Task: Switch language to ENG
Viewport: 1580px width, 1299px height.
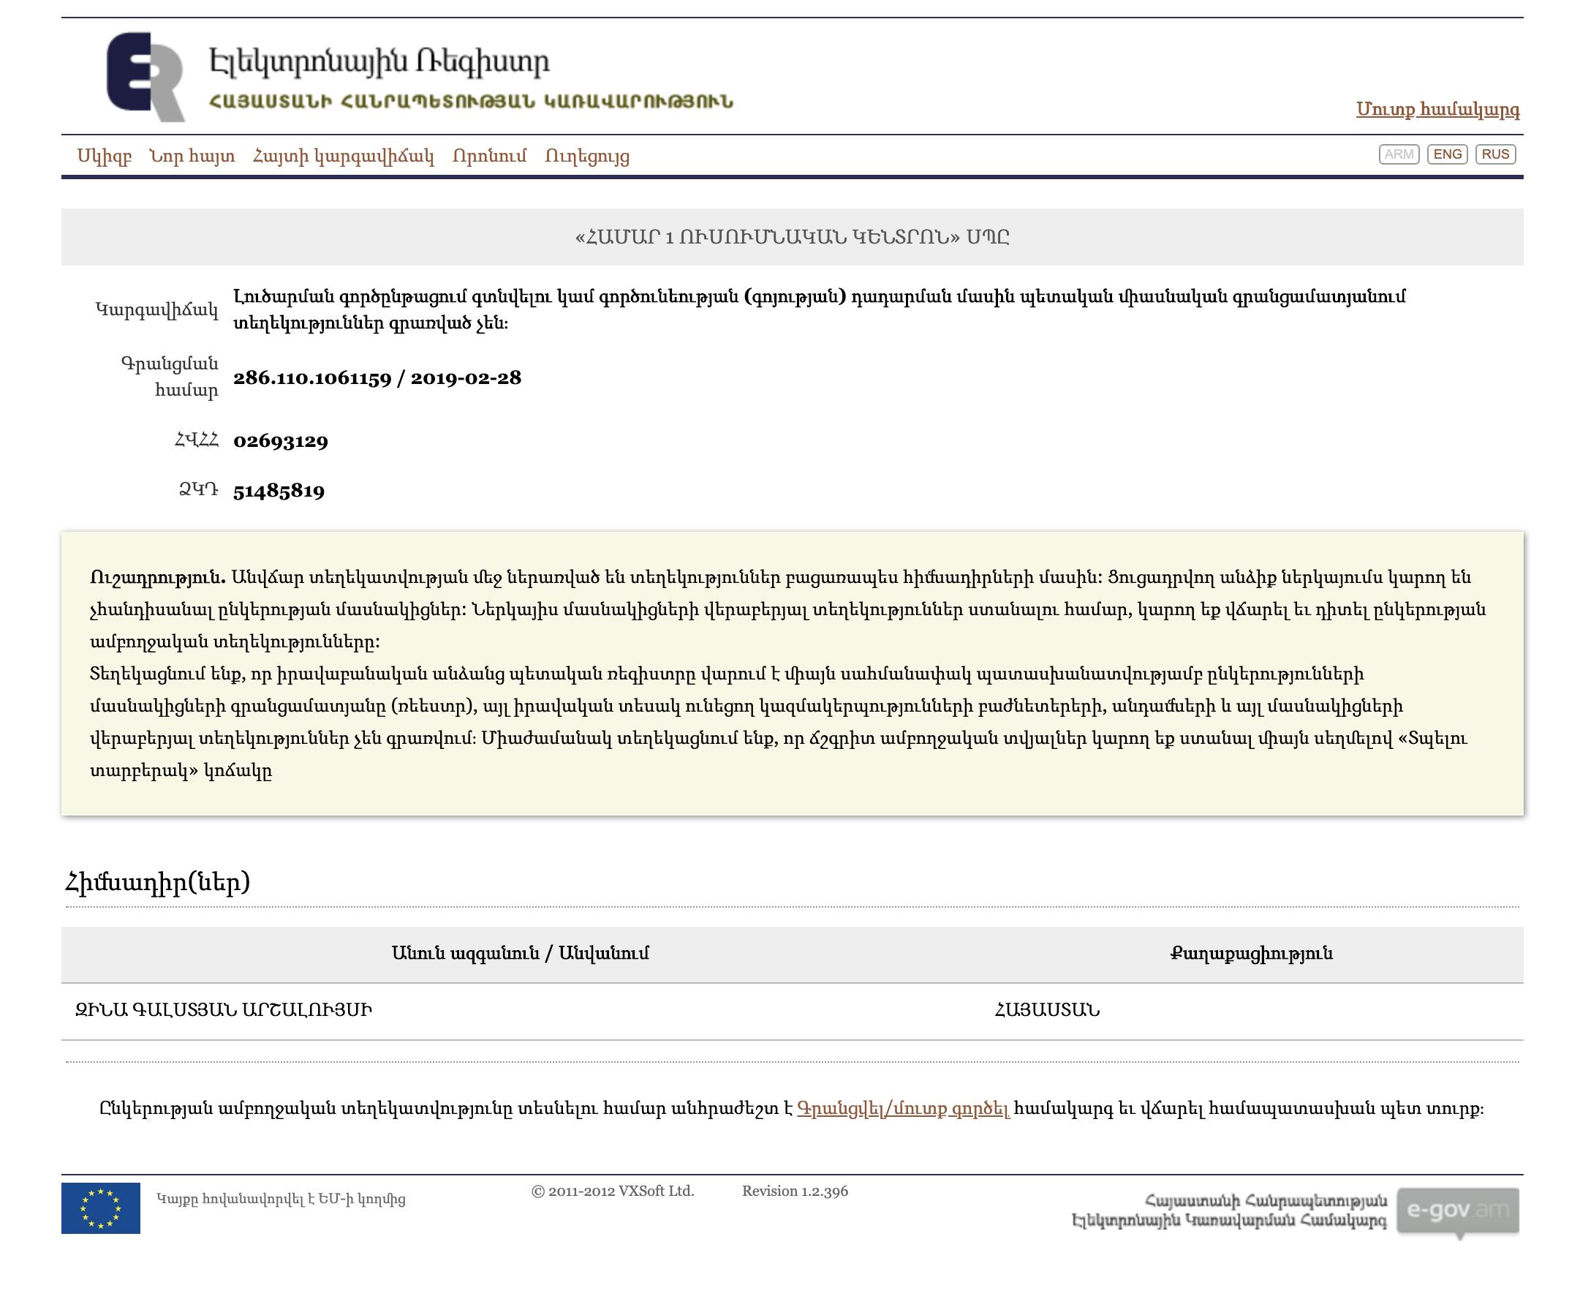Action: (1447, 154)
